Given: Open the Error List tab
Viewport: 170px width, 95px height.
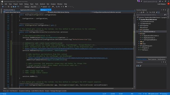Looking at the screenshot, I should (6, 91).
